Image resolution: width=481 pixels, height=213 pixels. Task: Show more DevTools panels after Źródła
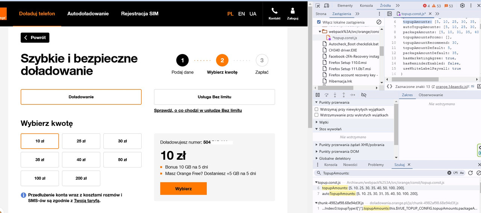(x=398, y=6)
